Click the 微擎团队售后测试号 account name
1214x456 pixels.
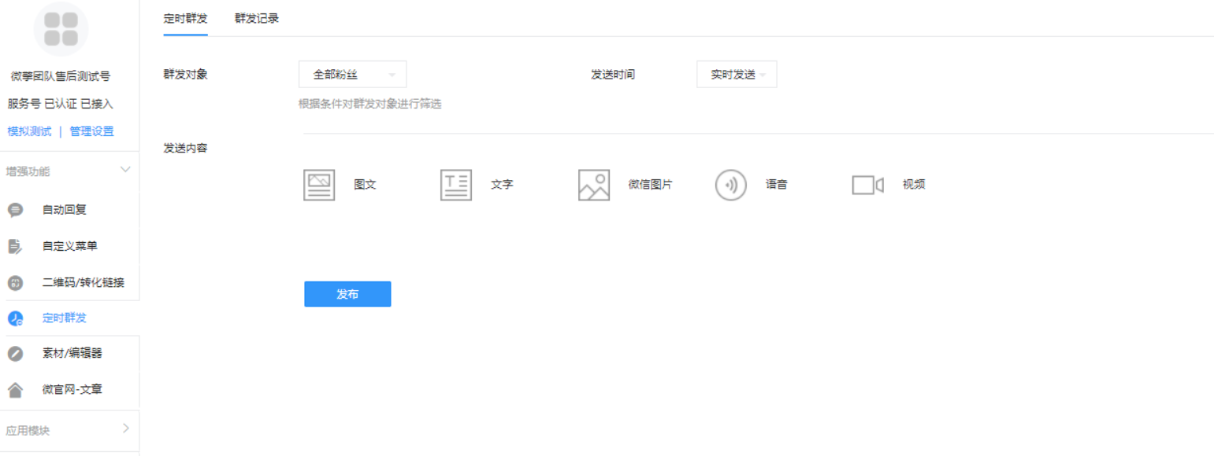tap(61, 76)
